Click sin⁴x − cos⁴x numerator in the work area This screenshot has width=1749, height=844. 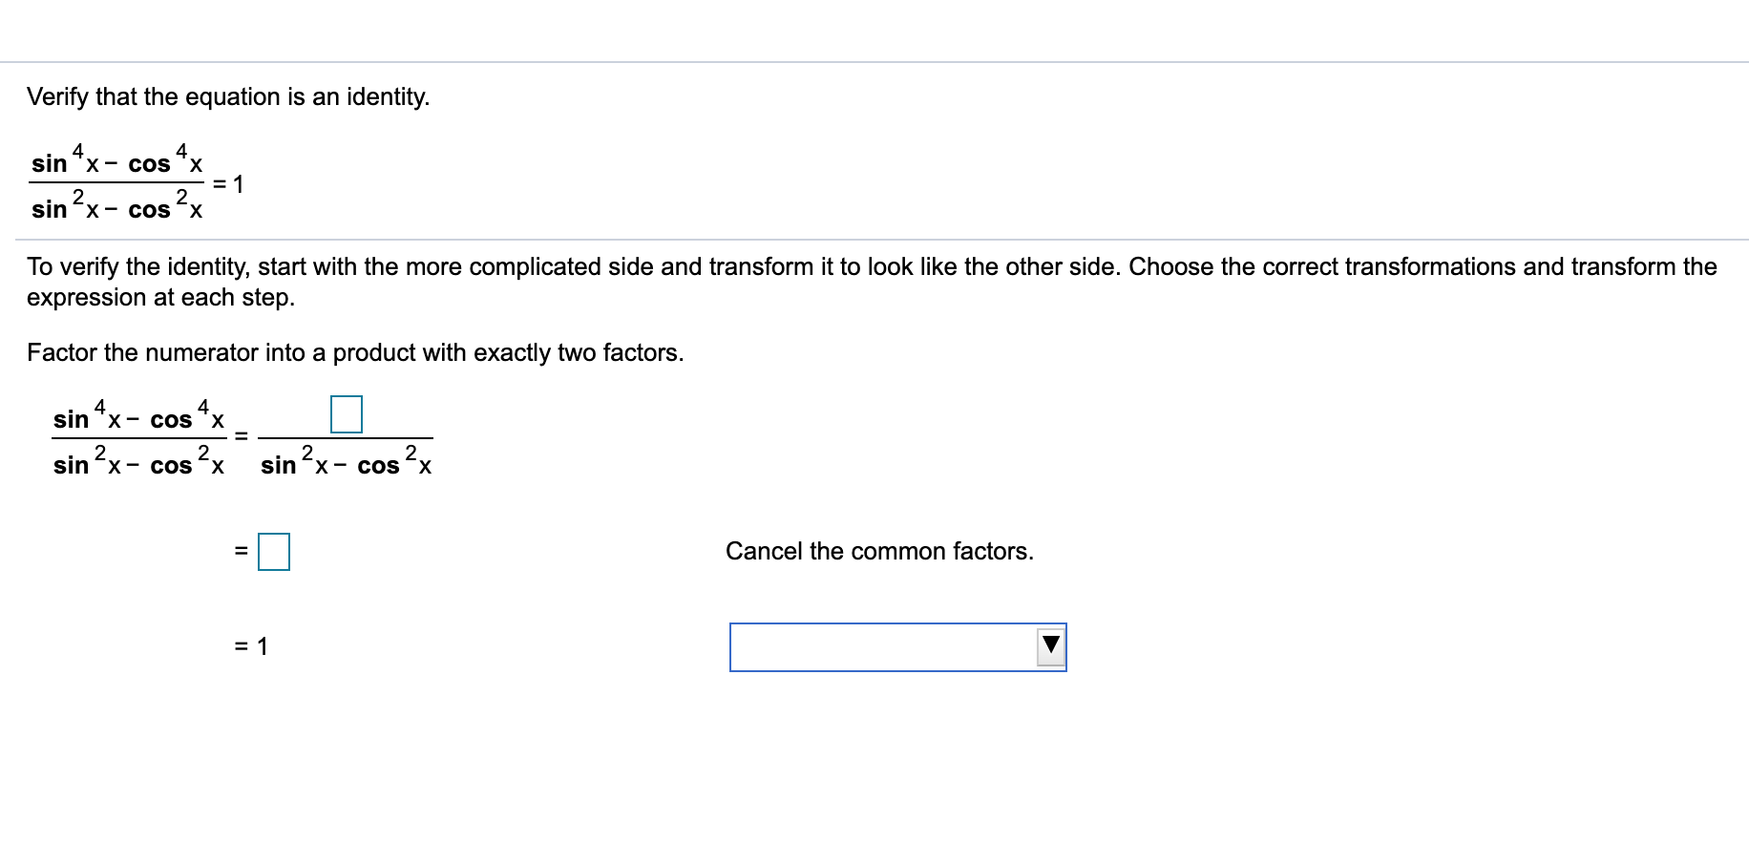pos(139,415)
